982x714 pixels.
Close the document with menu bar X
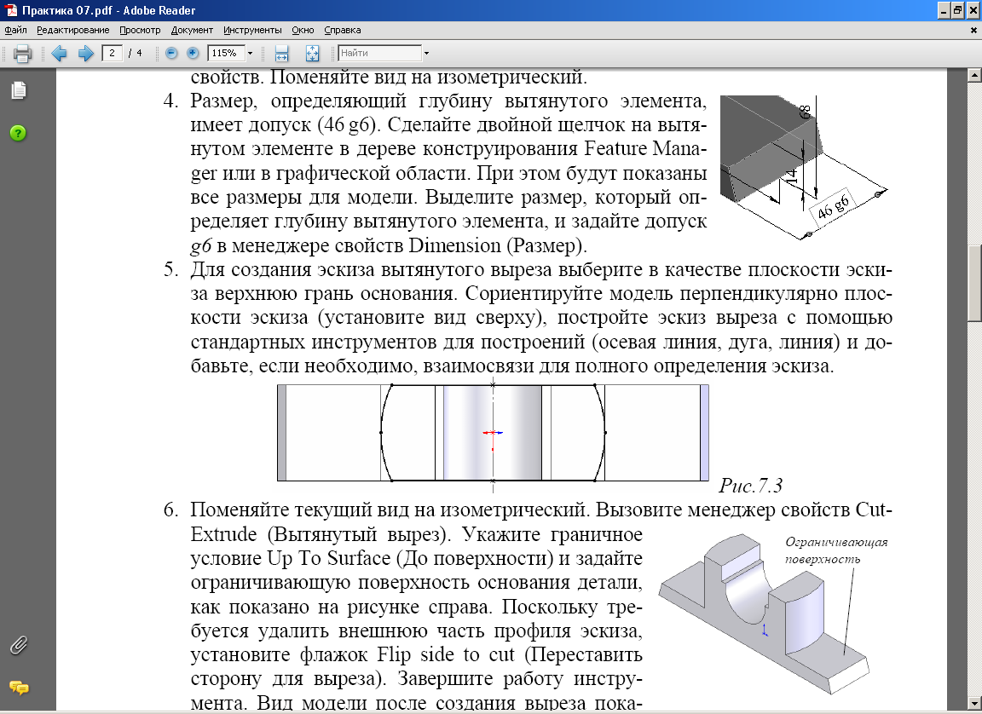(x=973, y=30)
